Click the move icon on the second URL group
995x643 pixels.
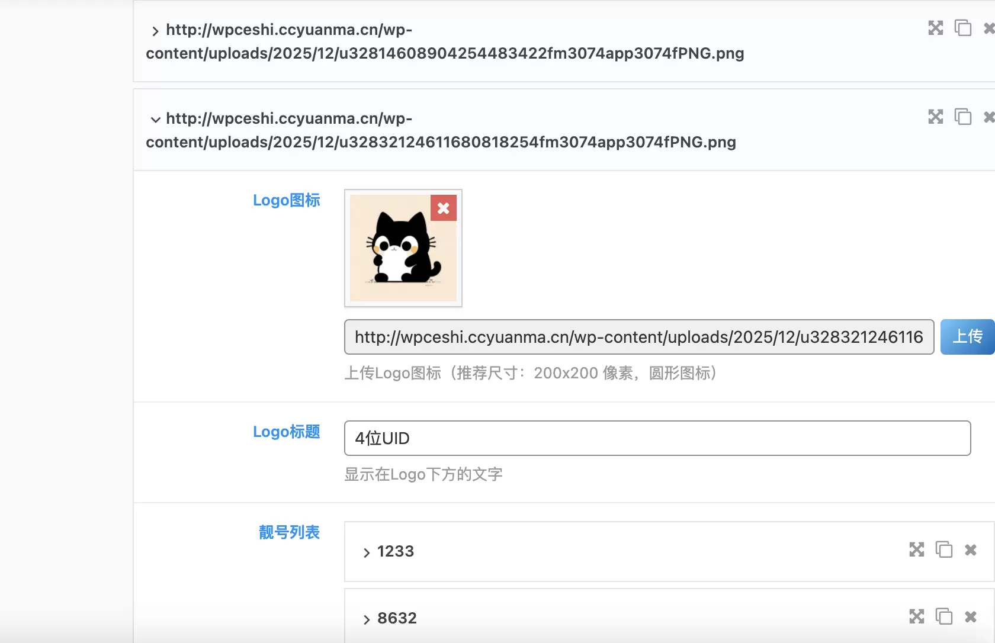pos(936,117)
